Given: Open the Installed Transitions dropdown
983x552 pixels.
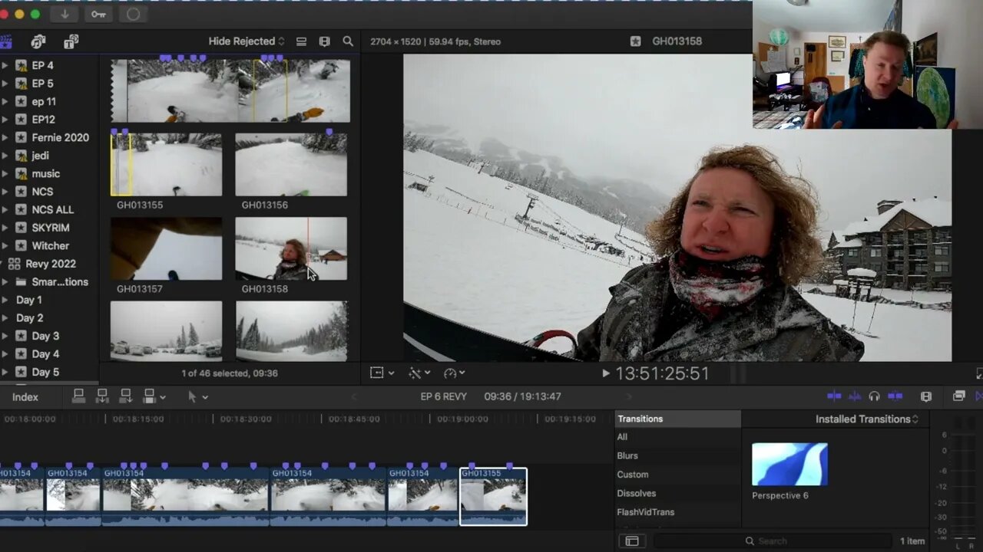Looking at the screenshot, I should point(867,419).
